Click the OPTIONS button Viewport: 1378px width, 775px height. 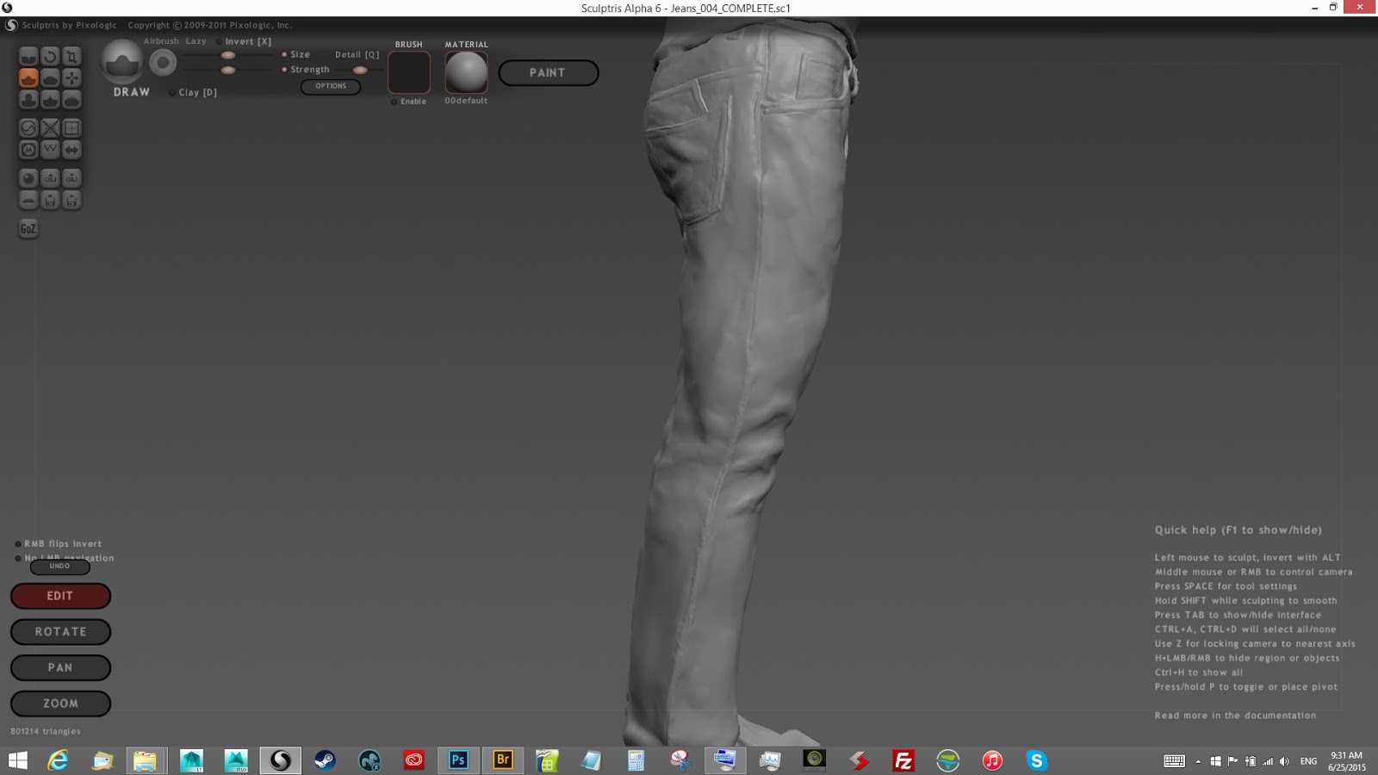tap(331, 86)
